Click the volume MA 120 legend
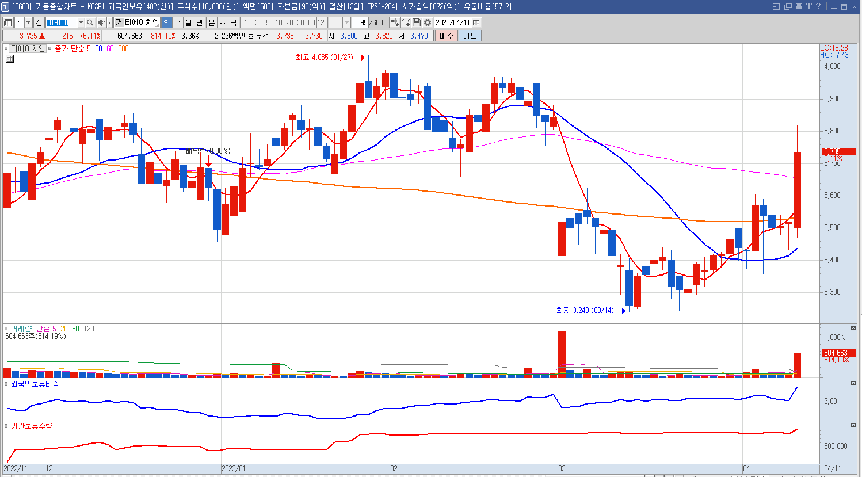862x477 pixels. pyautogui.click(x=89, y=329)
